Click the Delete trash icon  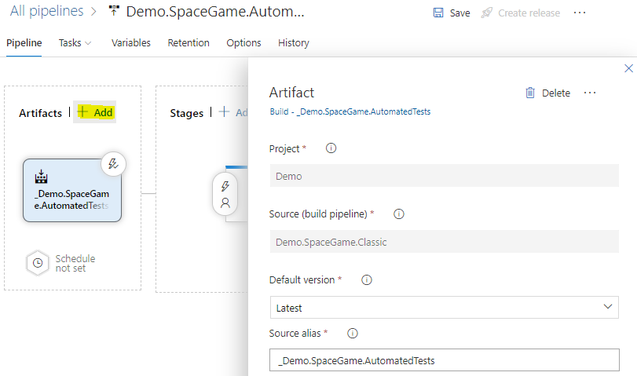[530, 93]
